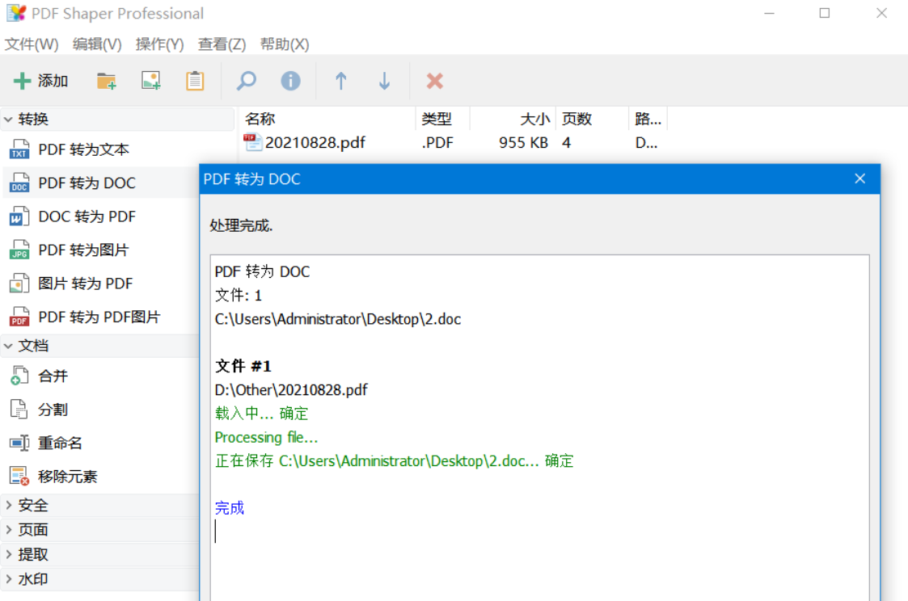908x601 pixels.
Task: Click the move up arrow icon
Action: [341, 81]
